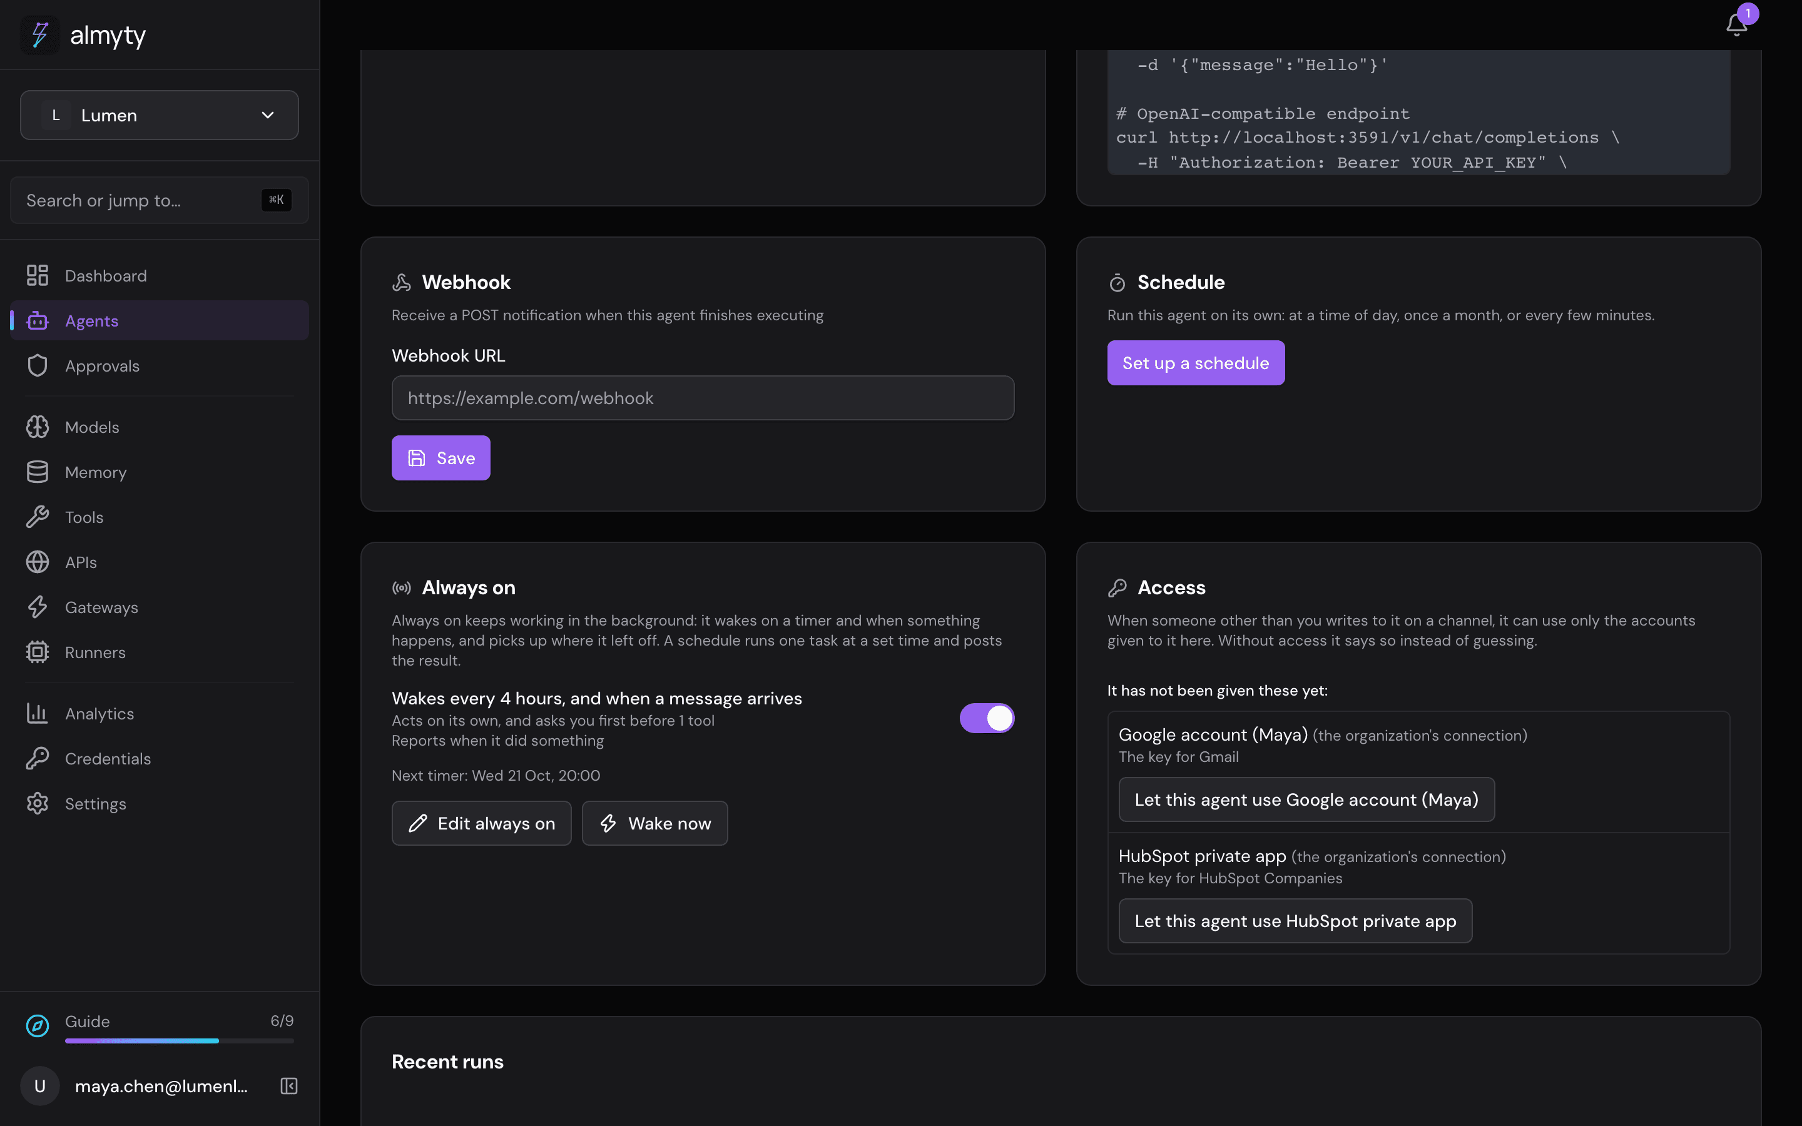Click the Tools wrench icon

tap(38, 517)
